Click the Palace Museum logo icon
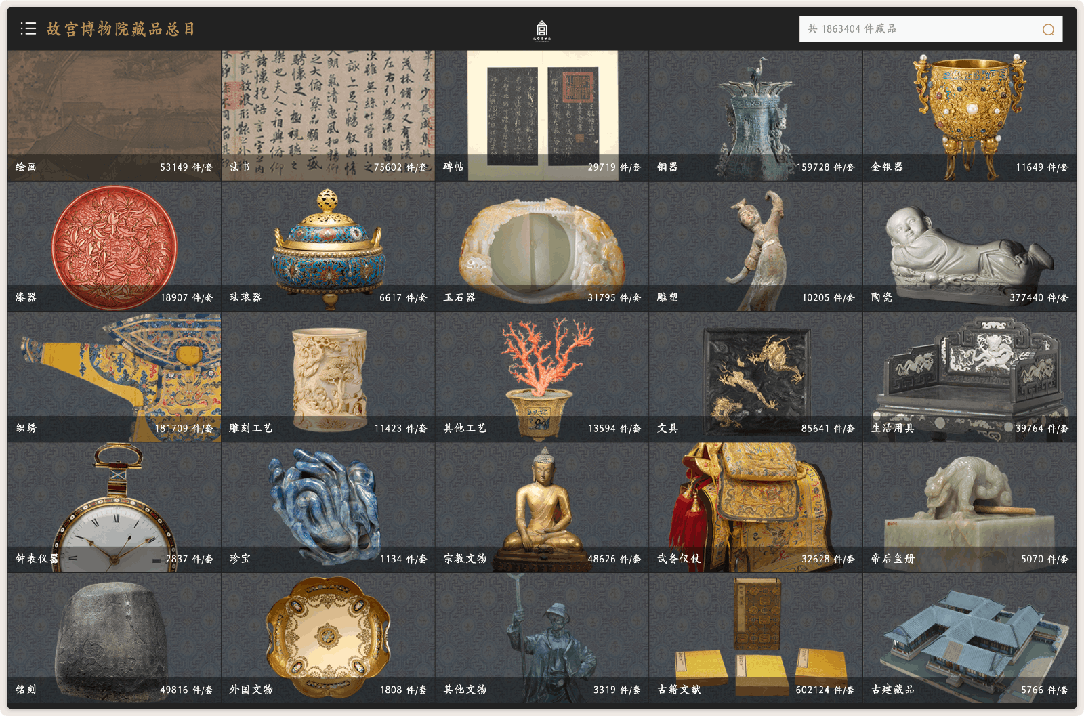Image resolution: width=1084 pixels, height=716 pixels. [541, 30]
